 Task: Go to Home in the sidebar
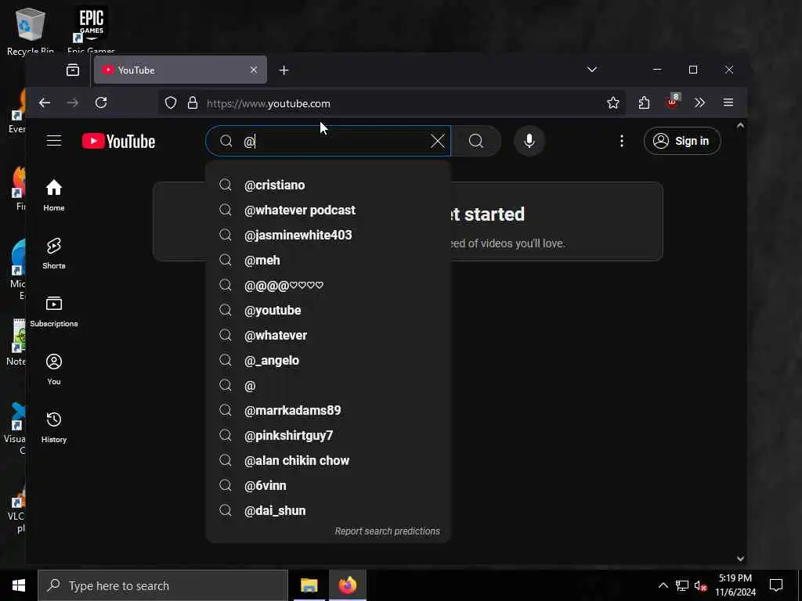point(54,195)
